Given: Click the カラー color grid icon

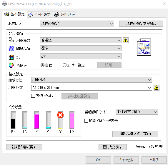Looking at the screenshot, I should (x=11, y=57).
